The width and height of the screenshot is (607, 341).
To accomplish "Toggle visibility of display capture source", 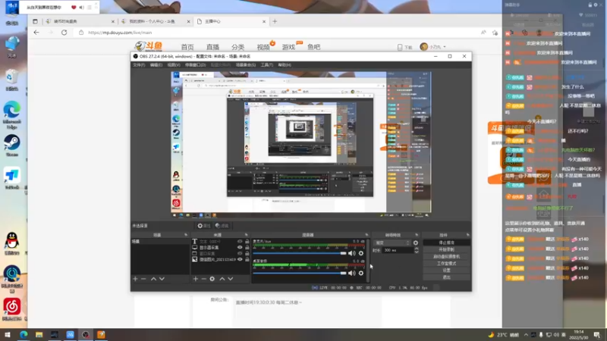I will [x=240, y=248].
